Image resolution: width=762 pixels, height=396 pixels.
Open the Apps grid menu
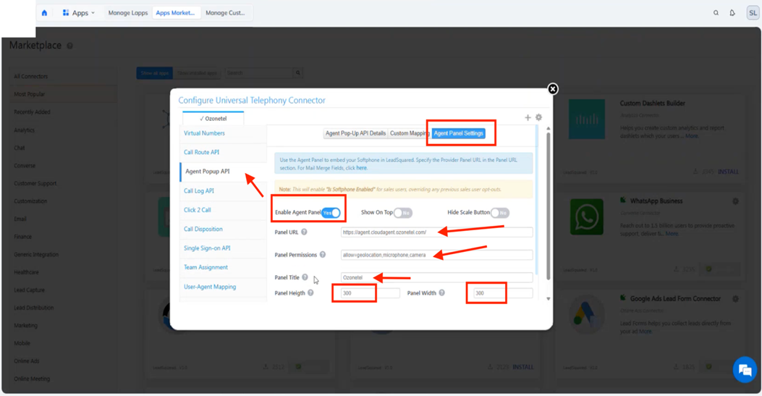point(78,13)
